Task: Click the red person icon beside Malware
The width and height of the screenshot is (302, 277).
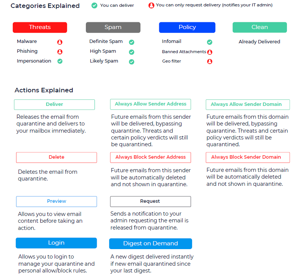Action: [59, 42]
